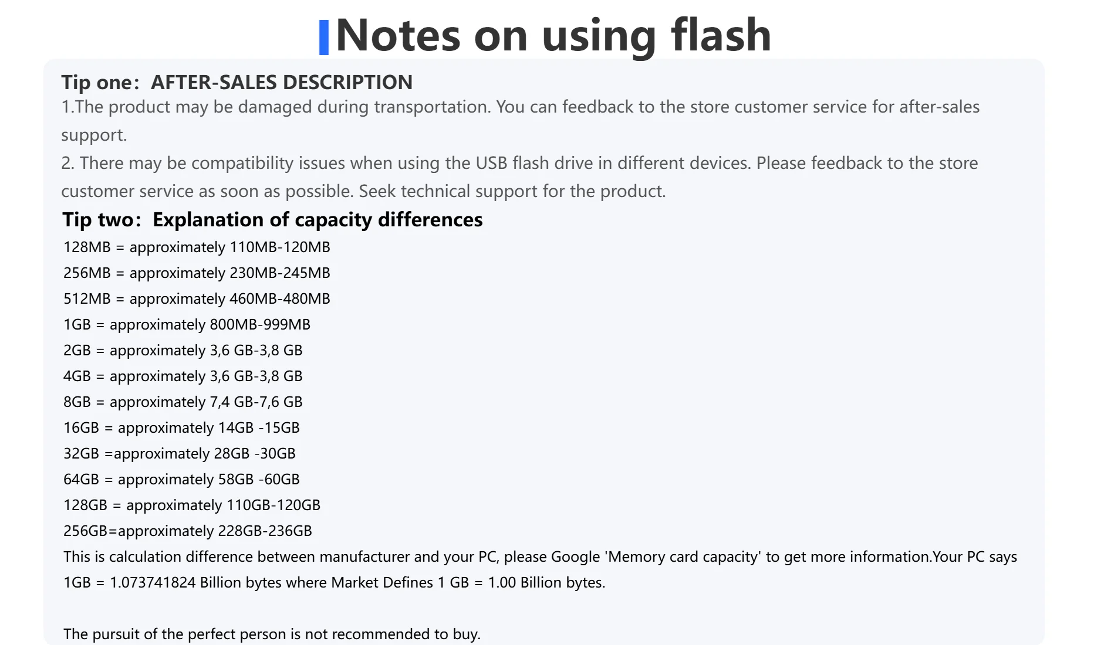
Task: Click the 256GB approximately 228GB-236GB line
Action: (x=187, y=531)
